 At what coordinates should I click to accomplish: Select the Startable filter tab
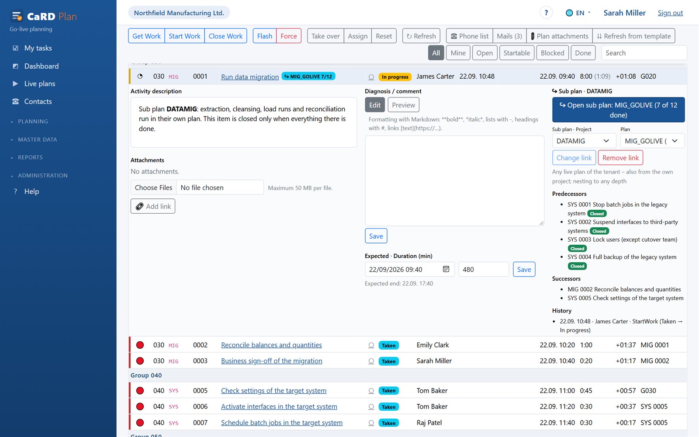click(516, 53)
